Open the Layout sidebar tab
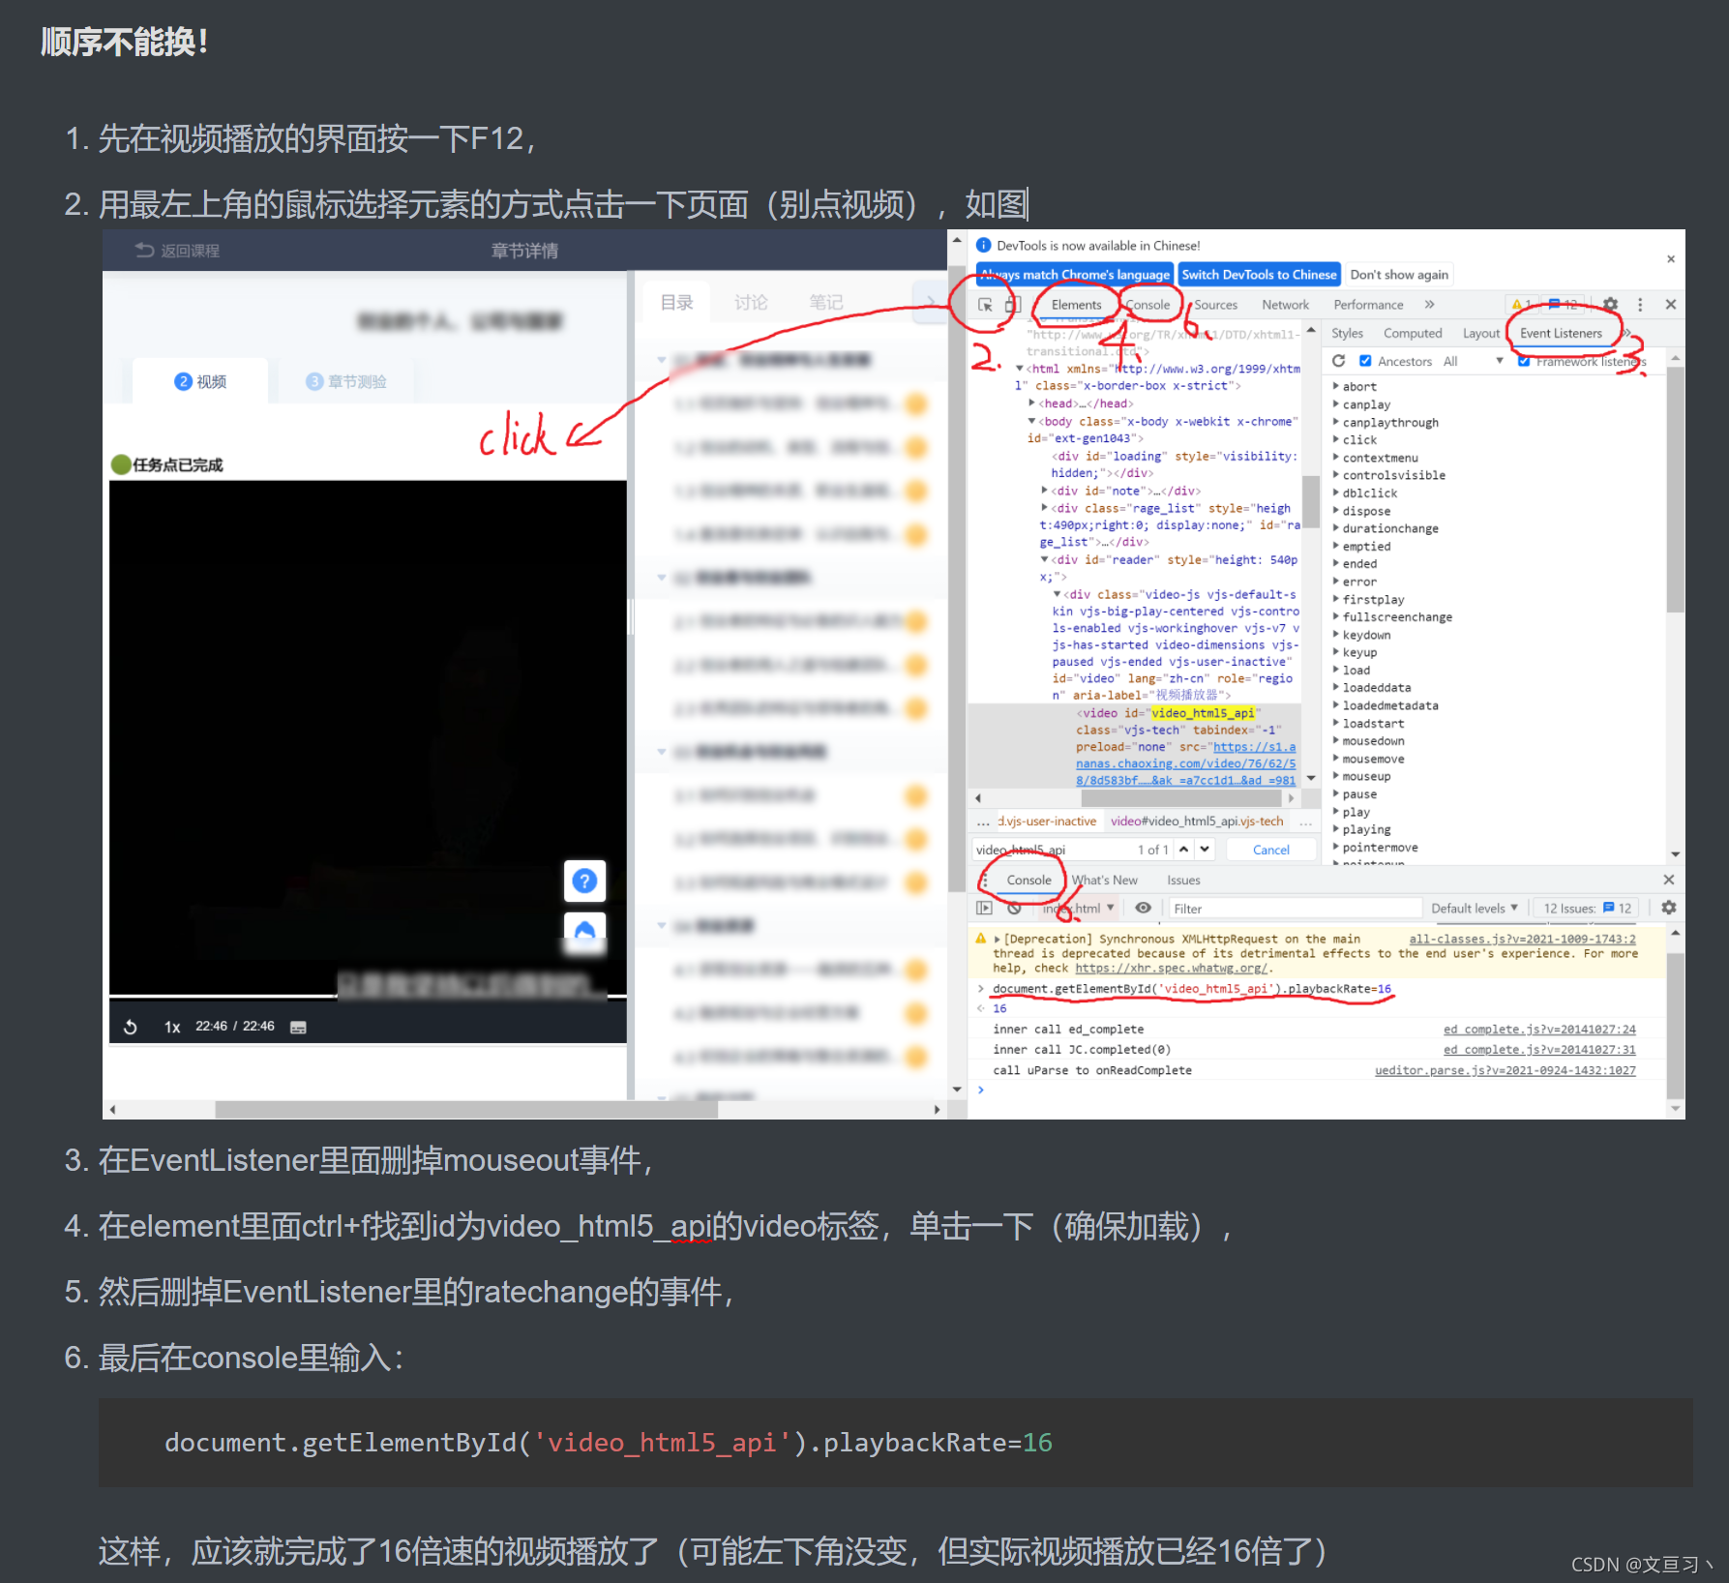This screenshot has width=1729, height=1583. coord(1480,333)
